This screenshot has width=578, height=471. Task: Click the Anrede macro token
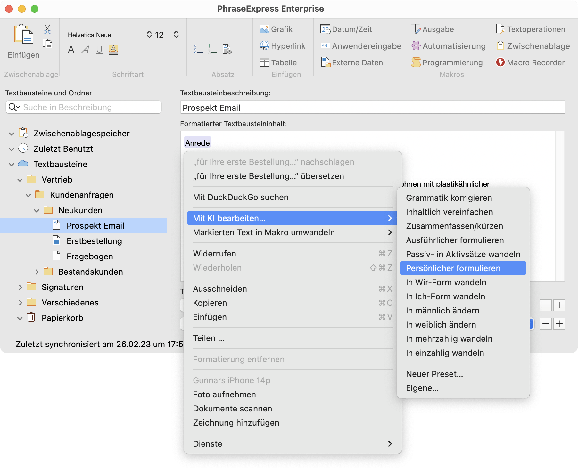[x=197, y=143]
